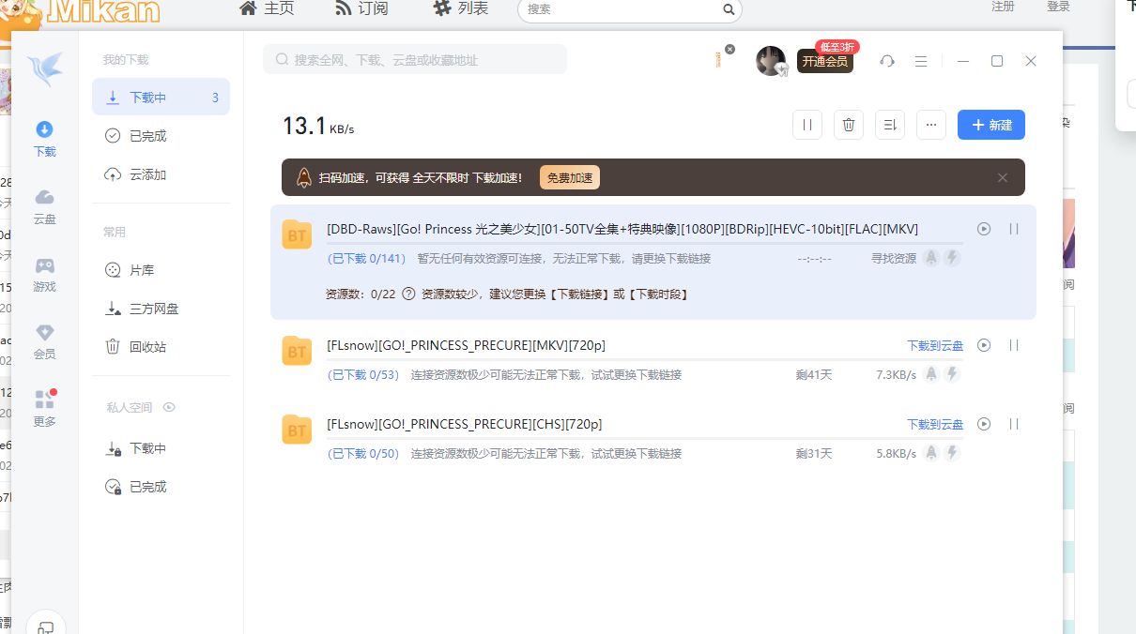
Task: Select the 云盘 cloud drive icon in the sidebar
Action: point(44,205)
